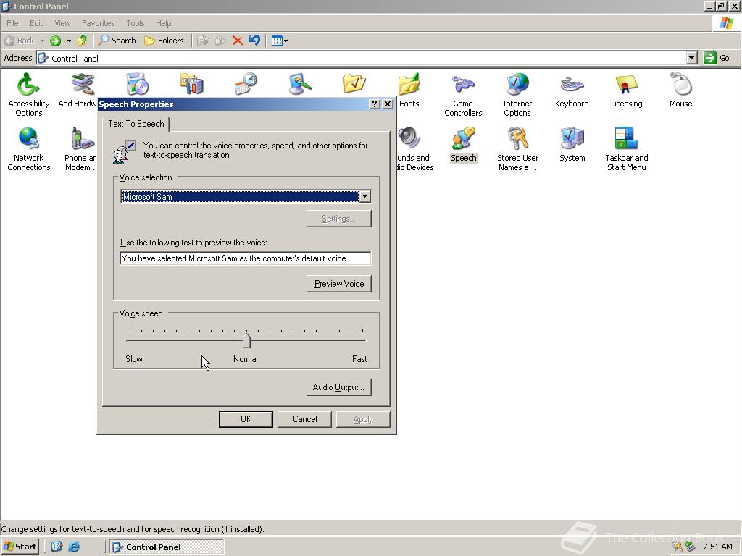Click the Speech Properties help question button
Viewport: 742px width, 556px height.
[x=375, y=104]
